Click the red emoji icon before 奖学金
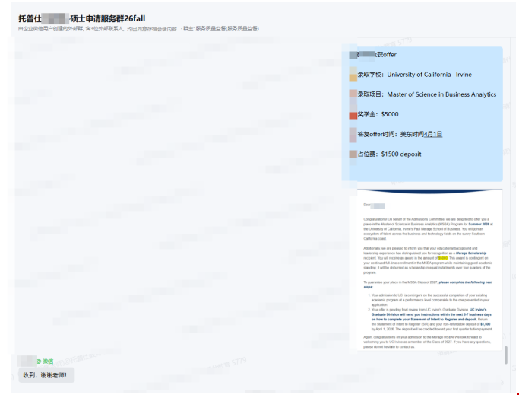This screenshot has width=519, height=395. pyautogui.click(x=353, y=115)
